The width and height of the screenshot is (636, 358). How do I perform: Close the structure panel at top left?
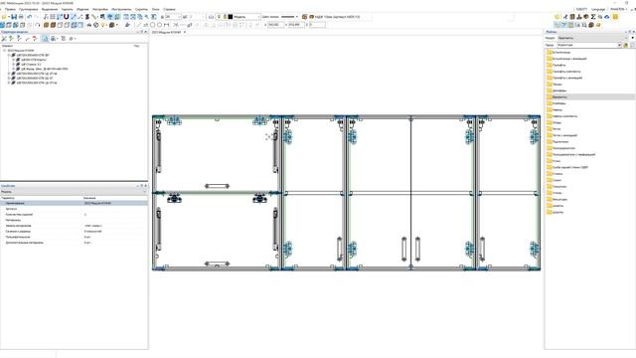coord(146,32)
